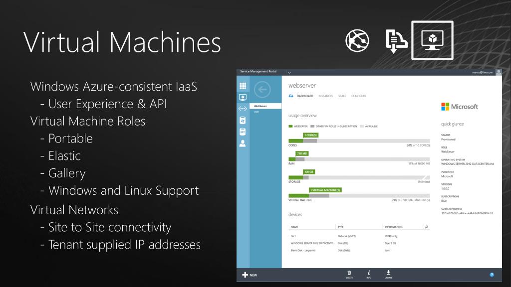Click the search magnifier in devices table header
511x287 pixels.
427,227
